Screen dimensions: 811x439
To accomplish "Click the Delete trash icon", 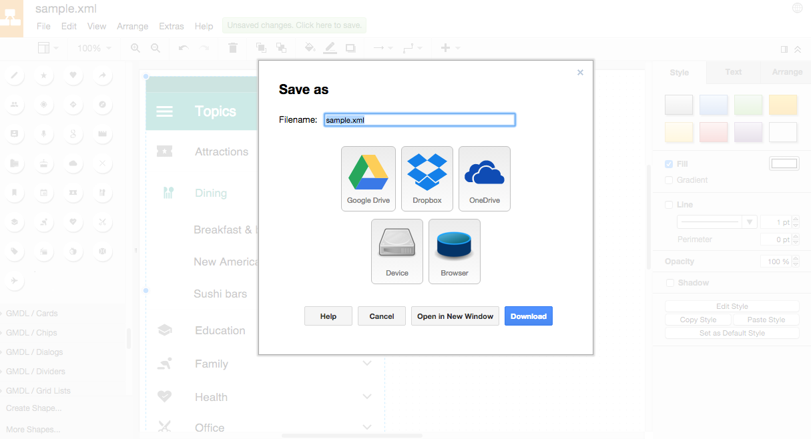I will coord(232,48).
